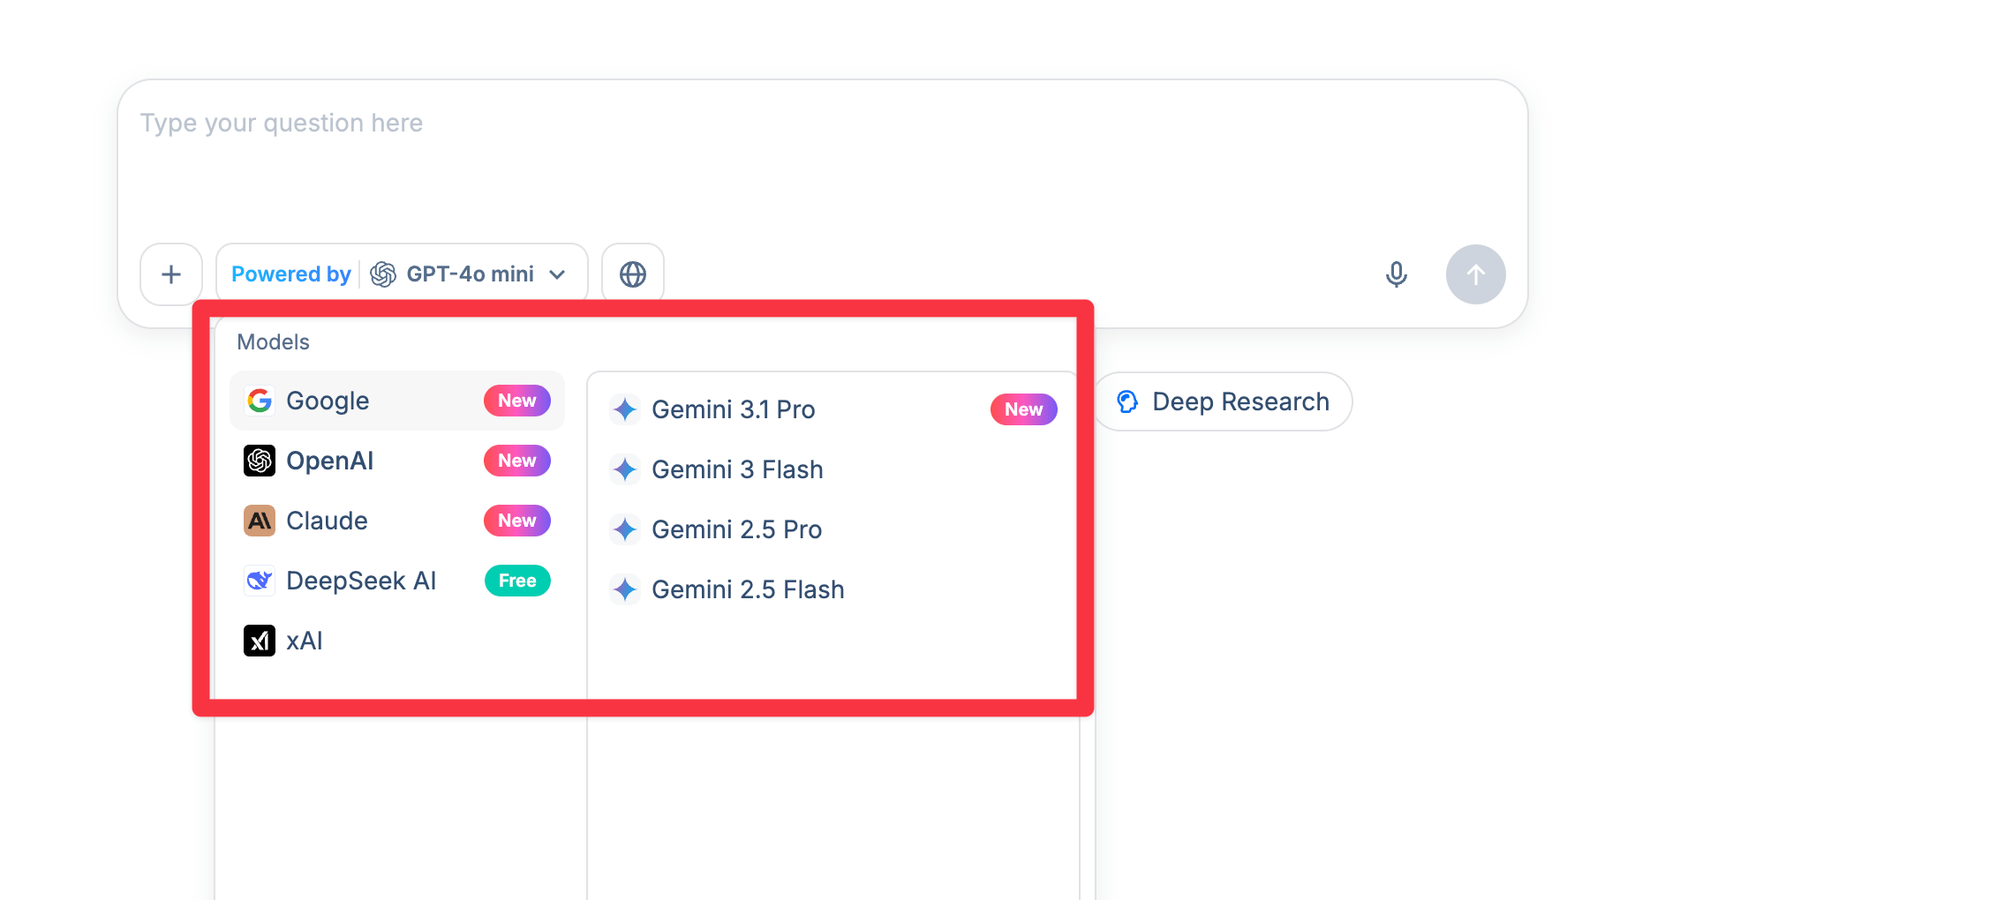The height and width of the screenshot is (900, 2004).
Task: Click the microphone voice input icon
Action: click(x=1396, y=274)
